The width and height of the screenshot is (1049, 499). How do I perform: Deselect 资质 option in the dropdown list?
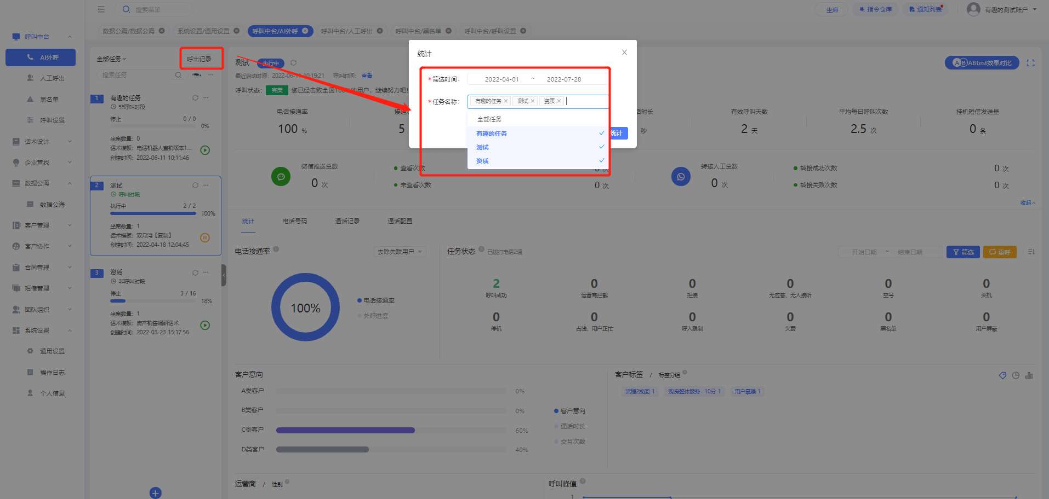tap(538, 161)
